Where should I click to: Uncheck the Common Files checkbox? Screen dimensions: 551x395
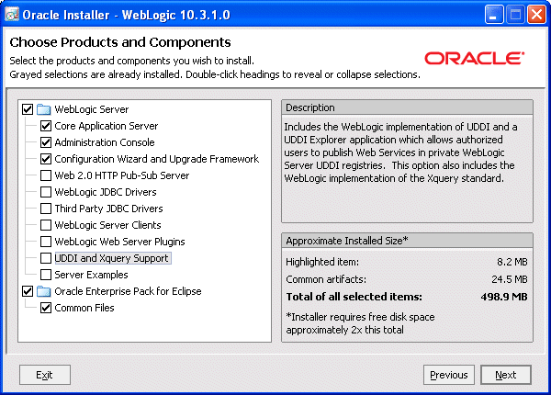click(46, 308)
